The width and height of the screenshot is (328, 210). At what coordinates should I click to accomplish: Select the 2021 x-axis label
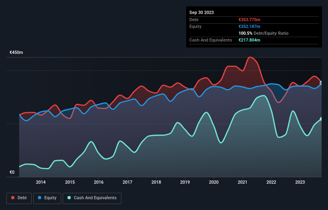(x=243, y=182)
